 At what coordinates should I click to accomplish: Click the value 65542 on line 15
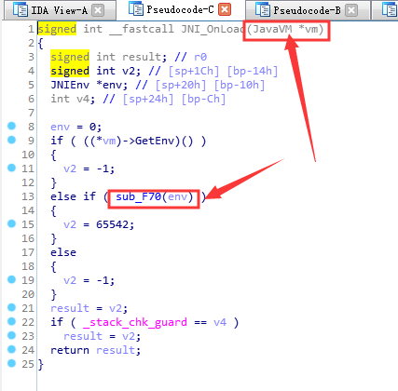pyautogui.click(x=112, y=224)
